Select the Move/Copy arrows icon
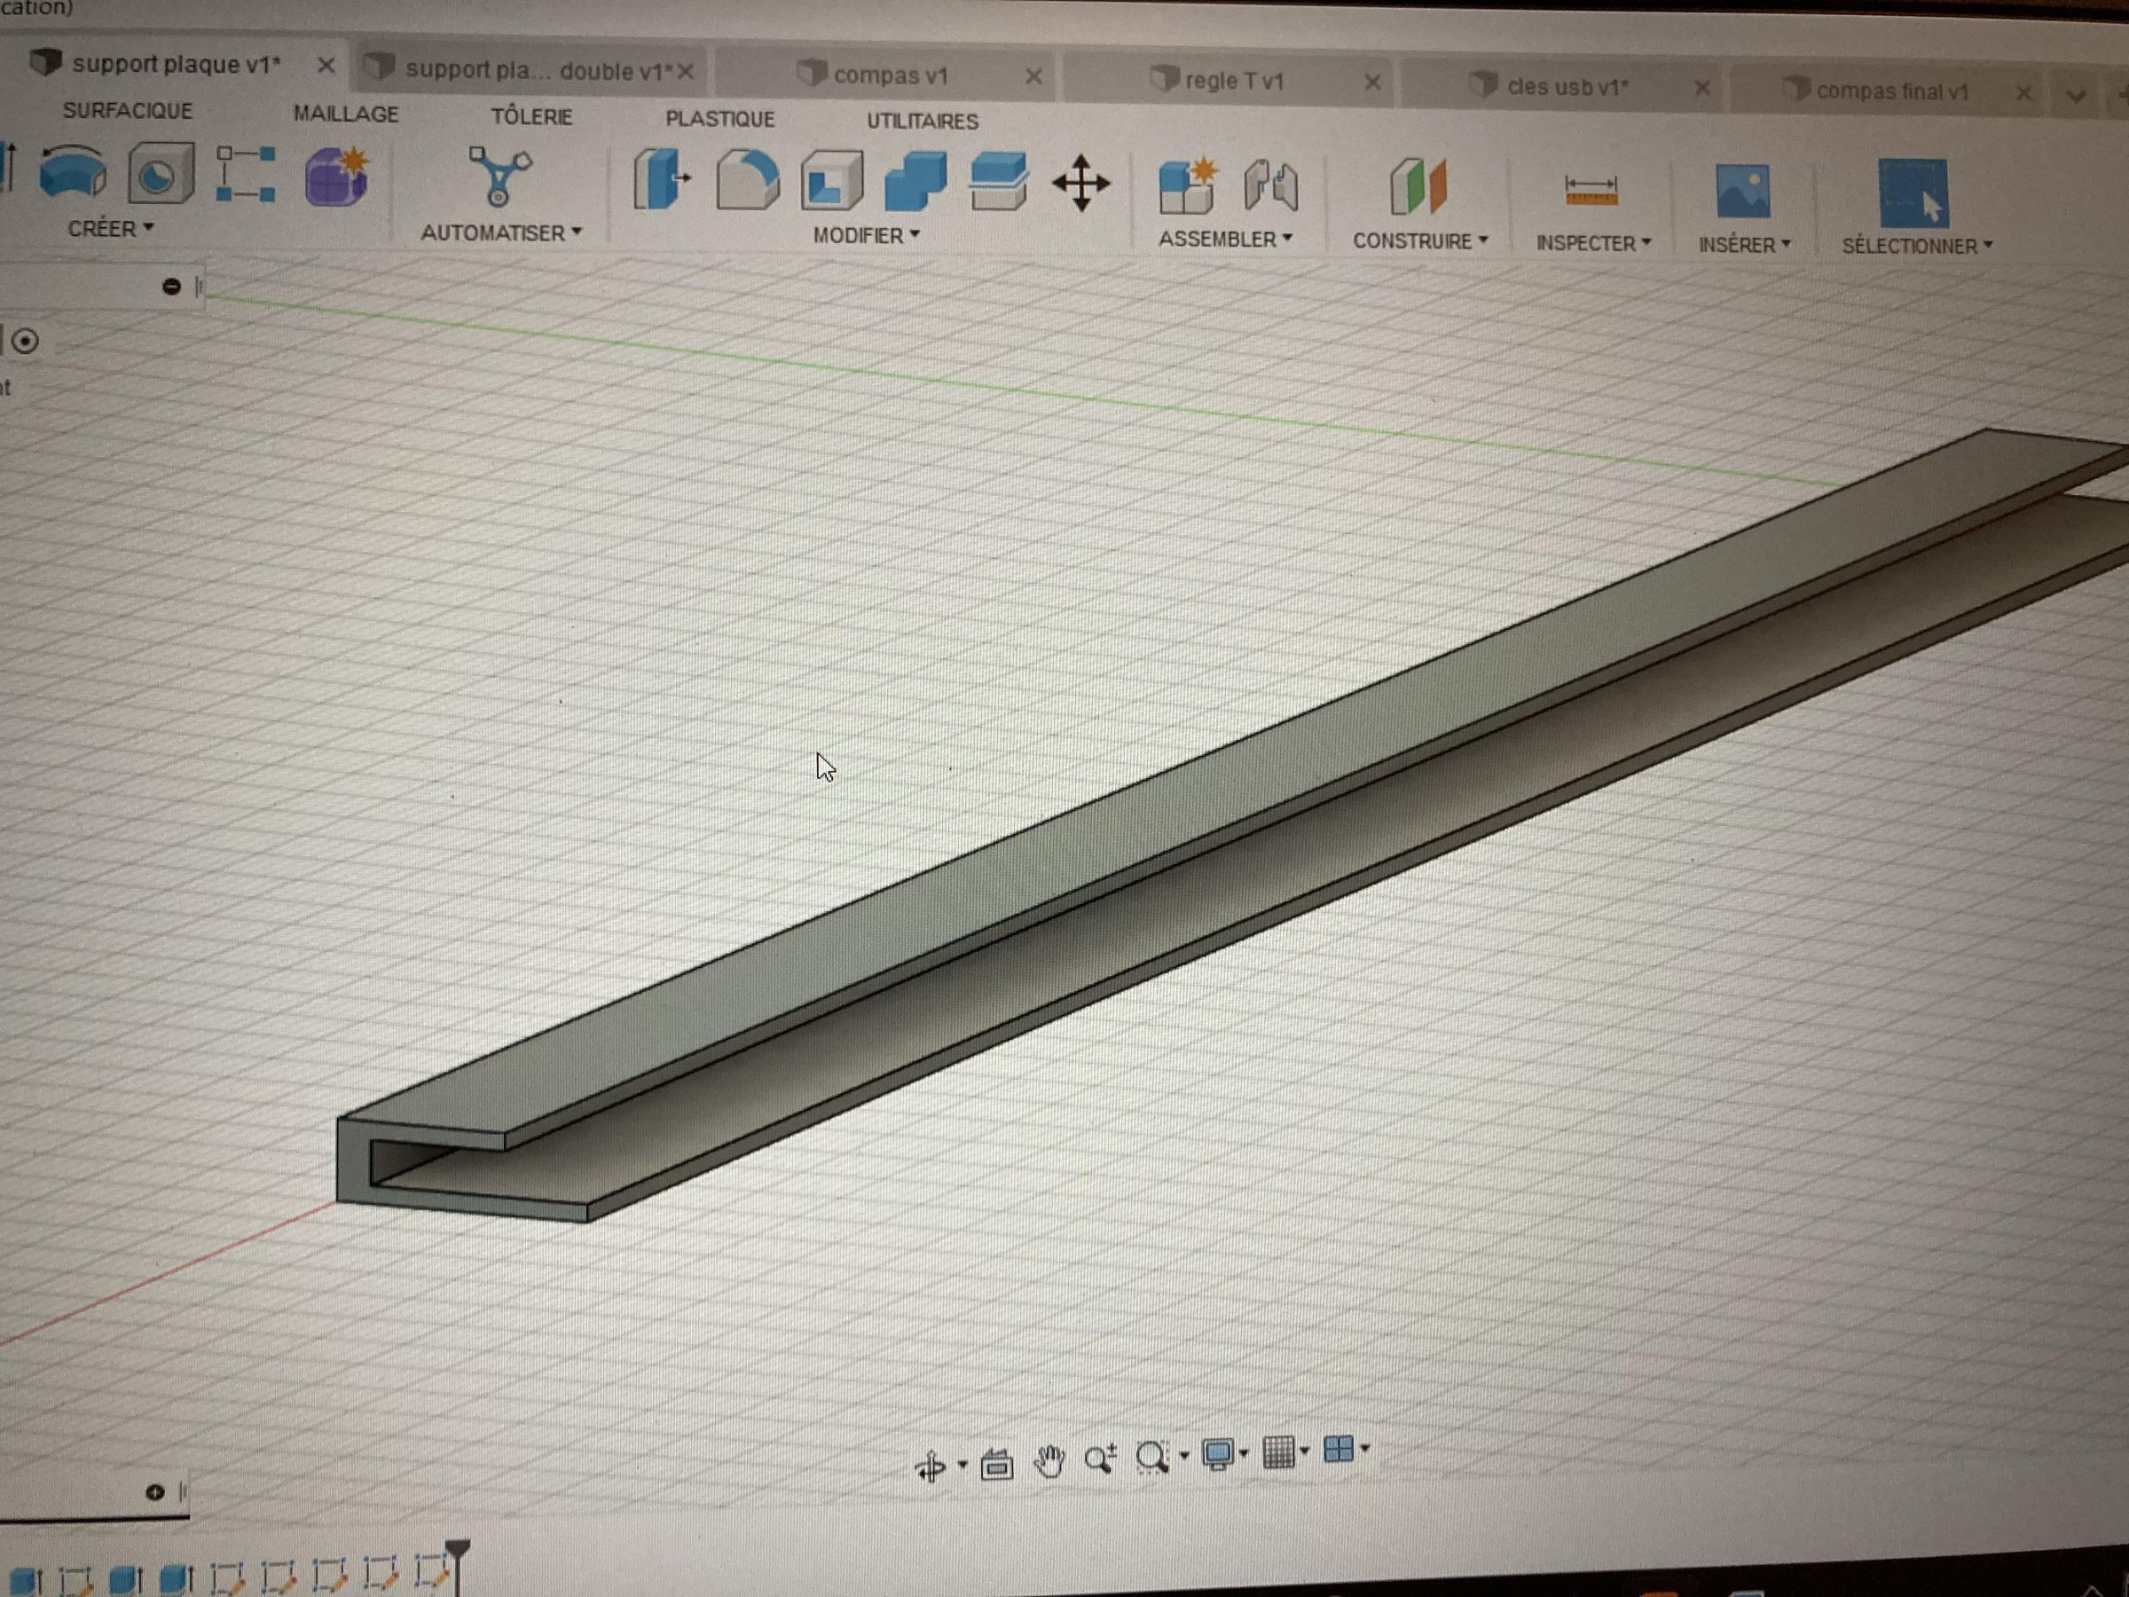Image resolution: width=2129 pixels, height=1597 pixels. click(1080, 183)
